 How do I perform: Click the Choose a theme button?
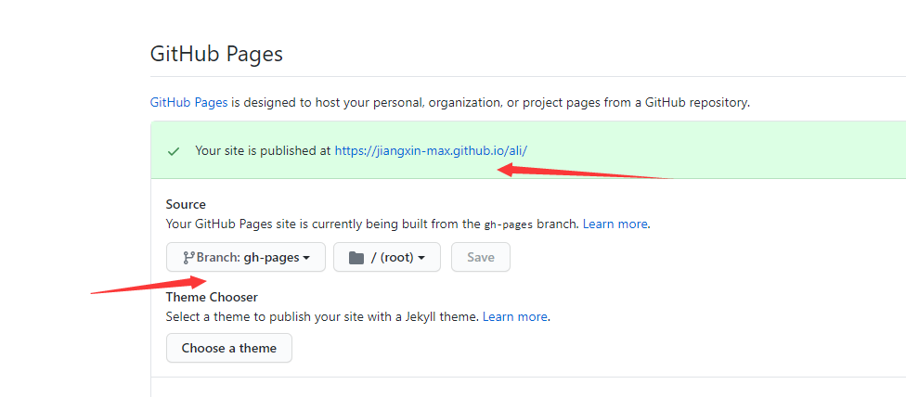pos(228,348)
